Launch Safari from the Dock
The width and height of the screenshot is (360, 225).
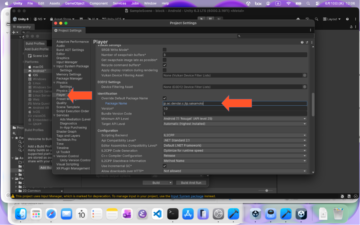pyautogui.click(x=51, y=214)
